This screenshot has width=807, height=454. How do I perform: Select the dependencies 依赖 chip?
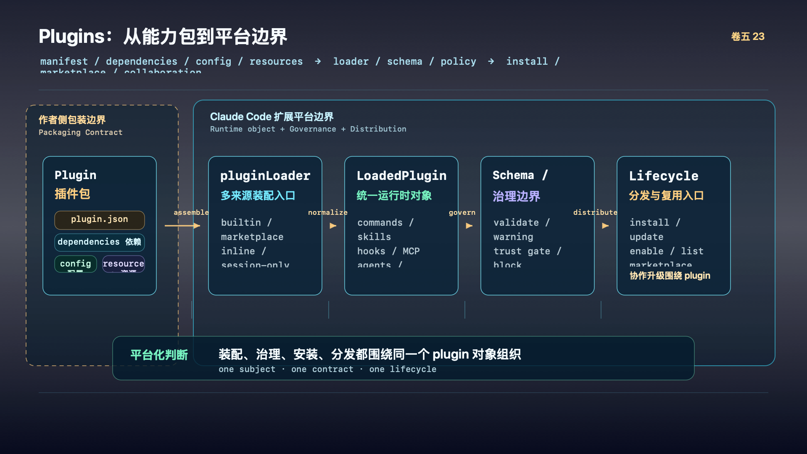pyautogui.click(x=100, y=242)
